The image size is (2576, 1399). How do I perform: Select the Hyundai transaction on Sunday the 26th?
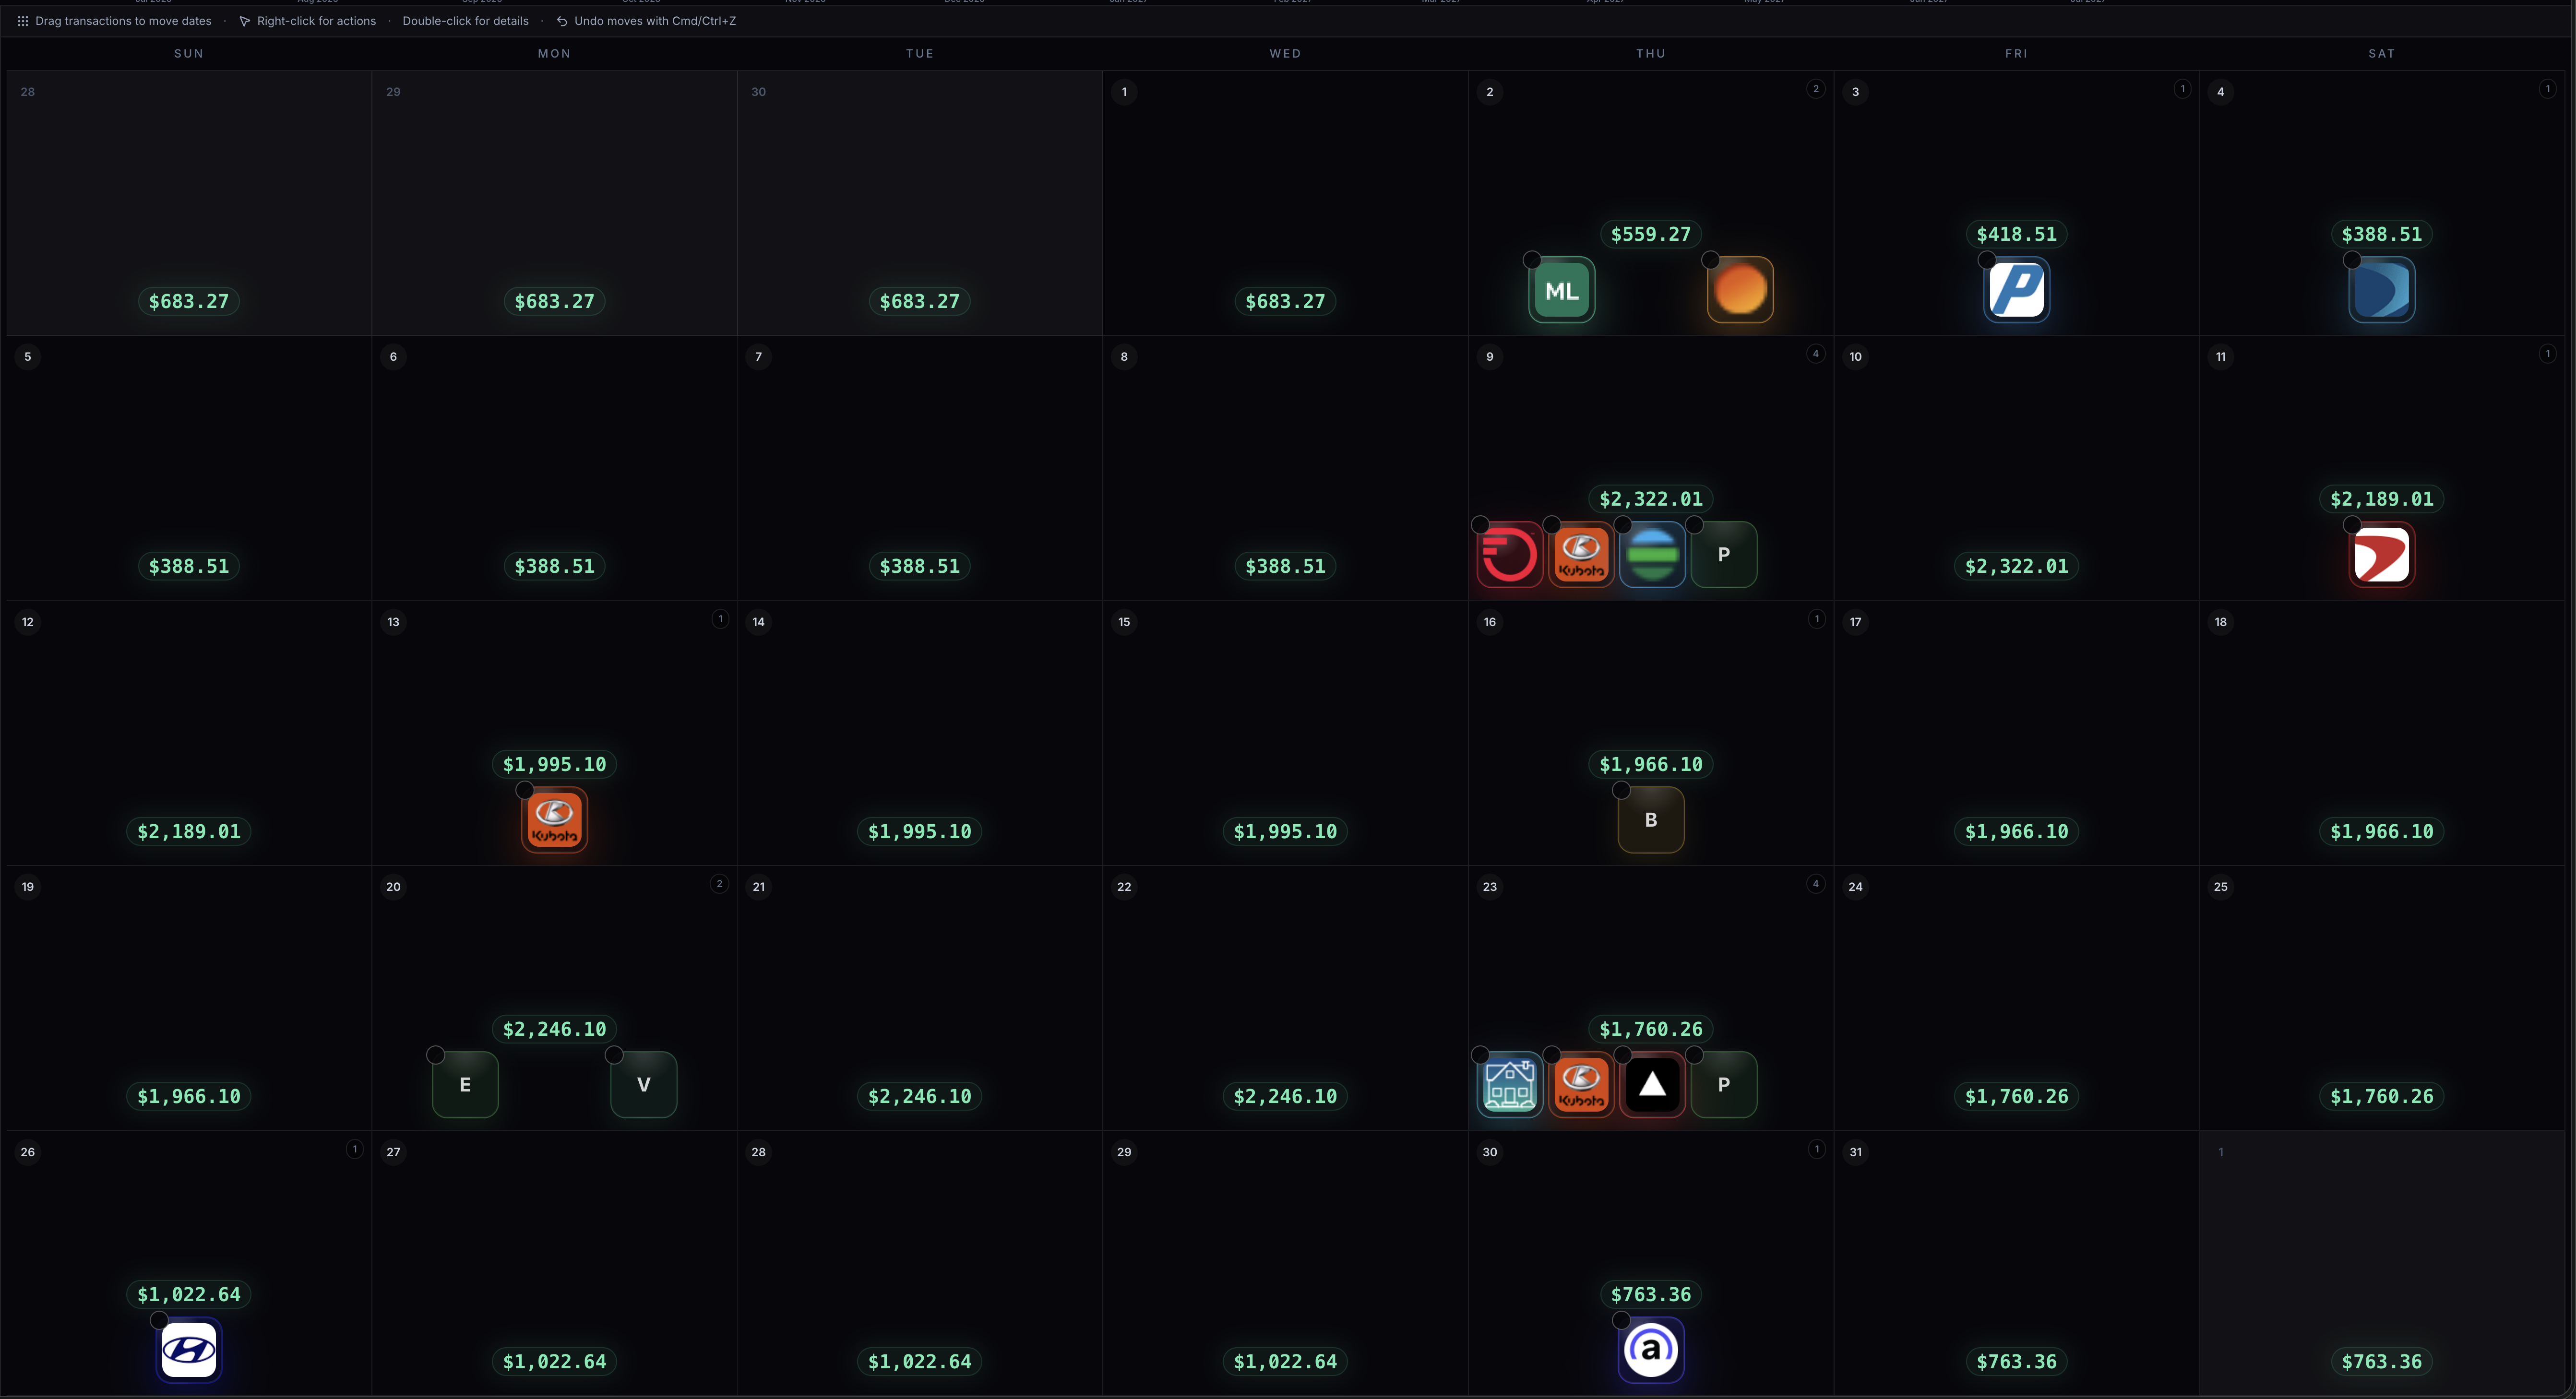[x=189, y=1350]
